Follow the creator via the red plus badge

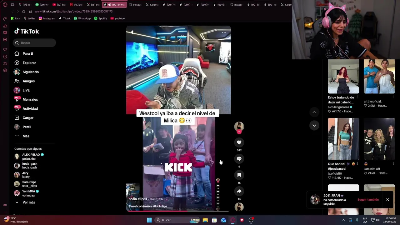pyautogui.click(x=239, y=132)
